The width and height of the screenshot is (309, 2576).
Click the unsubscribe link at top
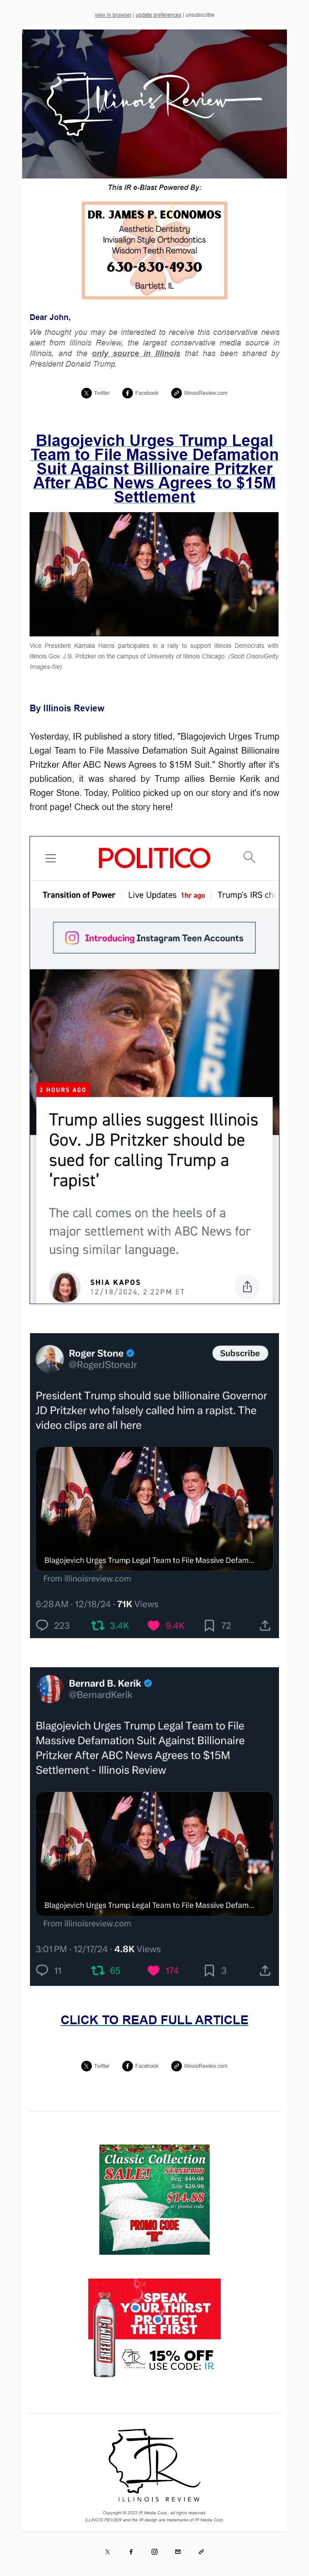click(199, 15)
